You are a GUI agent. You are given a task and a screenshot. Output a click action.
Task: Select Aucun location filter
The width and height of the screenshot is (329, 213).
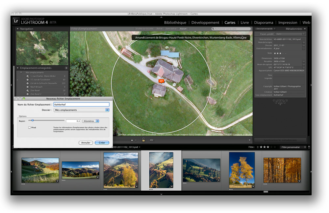183,29
